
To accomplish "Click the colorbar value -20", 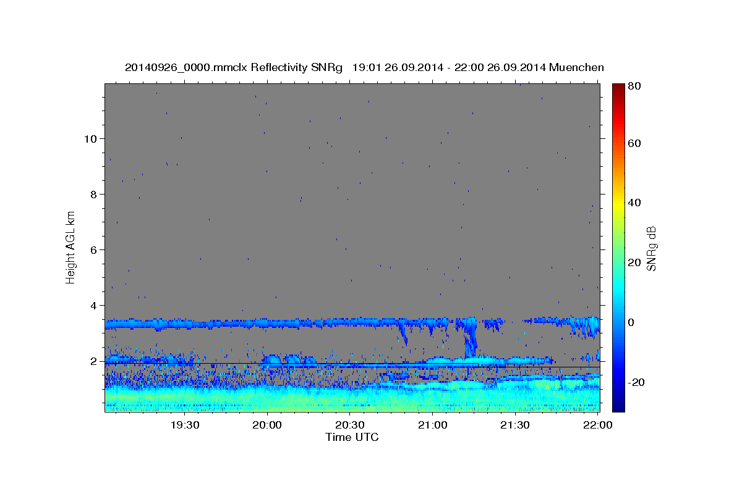I will pos(637,382).
